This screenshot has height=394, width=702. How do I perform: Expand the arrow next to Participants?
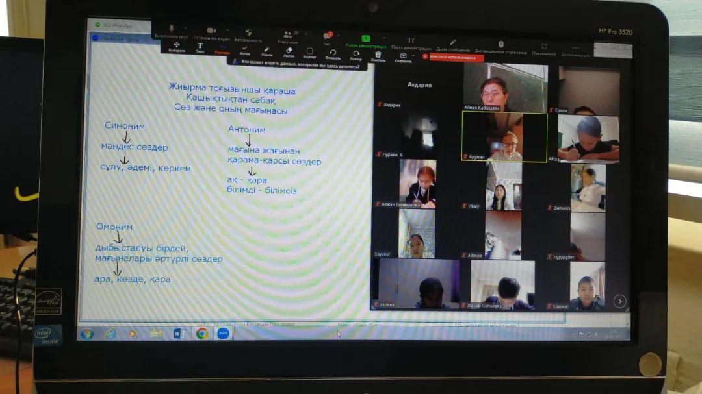tap(305, 34)
